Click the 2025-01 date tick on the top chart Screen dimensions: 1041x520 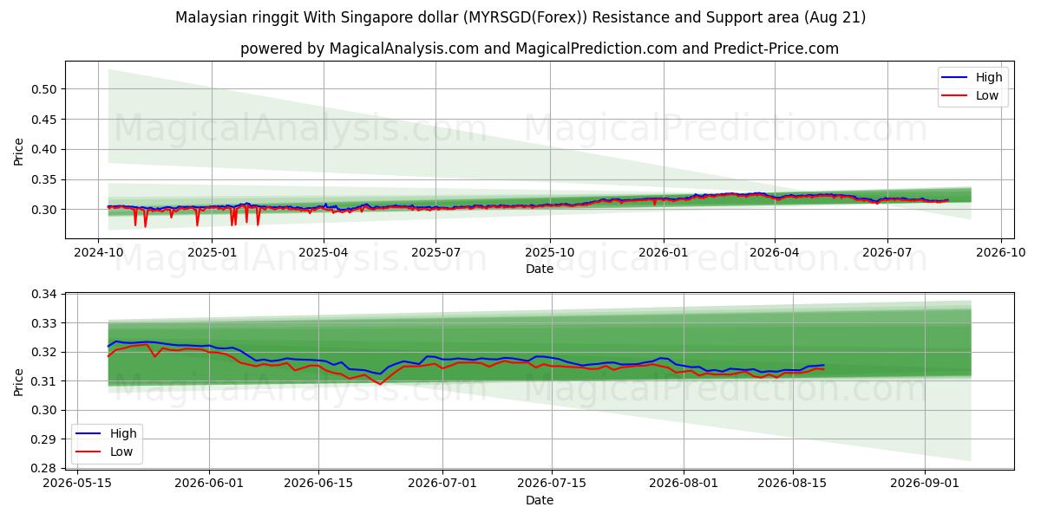point(212,252)
